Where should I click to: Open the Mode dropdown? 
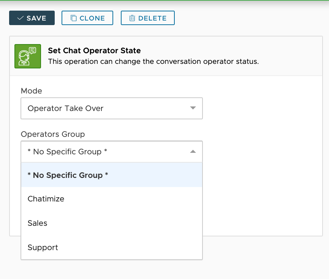(111, 108)
